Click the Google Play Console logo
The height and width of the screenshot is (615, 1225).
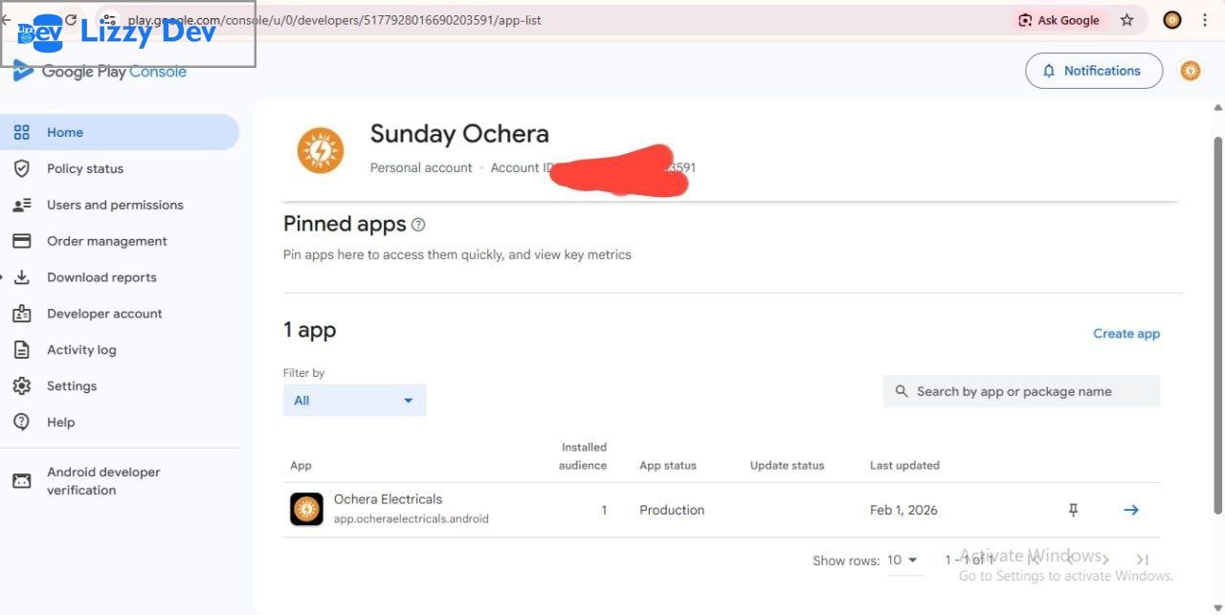pos(100,72)
